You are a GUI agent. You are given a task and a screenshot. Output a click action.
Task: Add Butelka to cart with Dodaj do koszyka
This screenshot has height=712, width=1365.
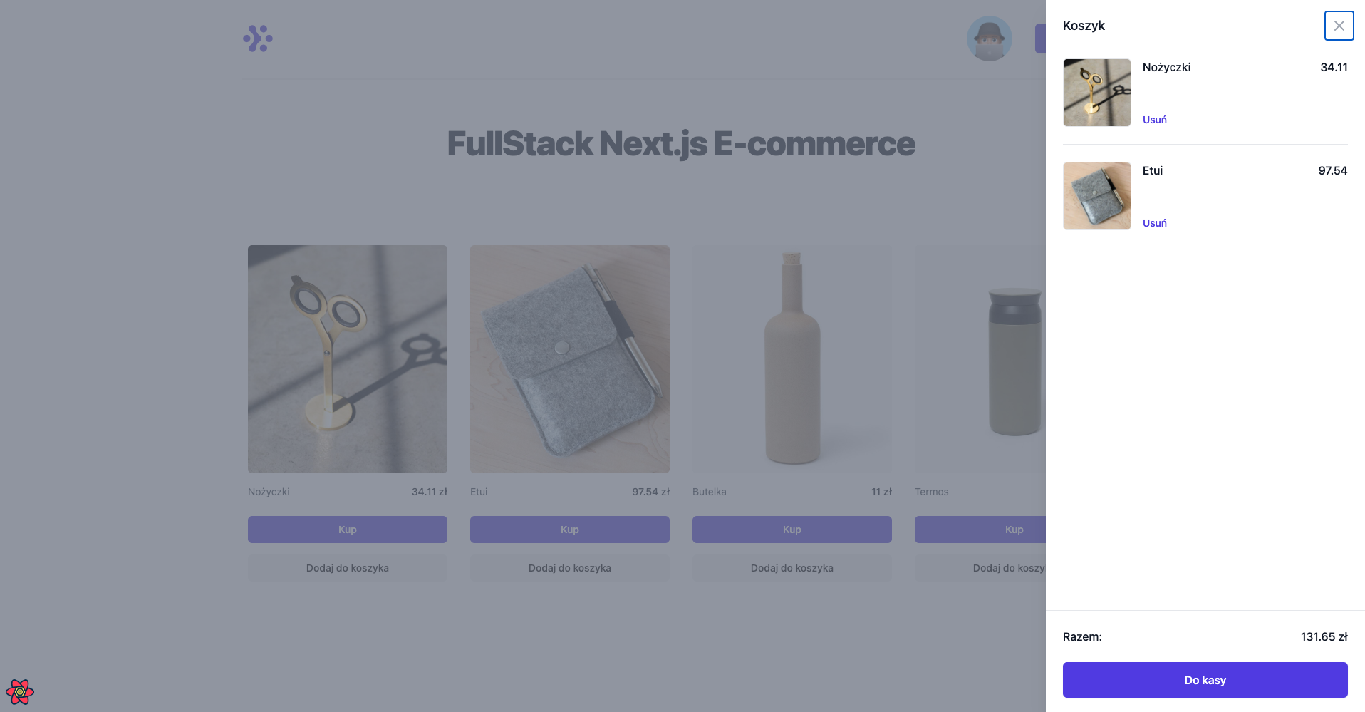coord(792,568)
